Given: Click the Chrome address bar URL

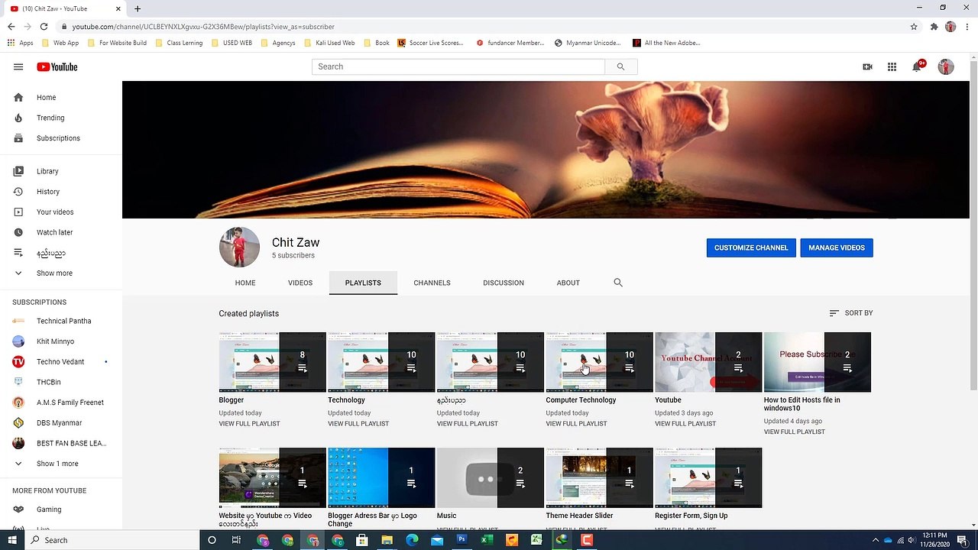Looking at the screenshot, I should coord(203,27).
